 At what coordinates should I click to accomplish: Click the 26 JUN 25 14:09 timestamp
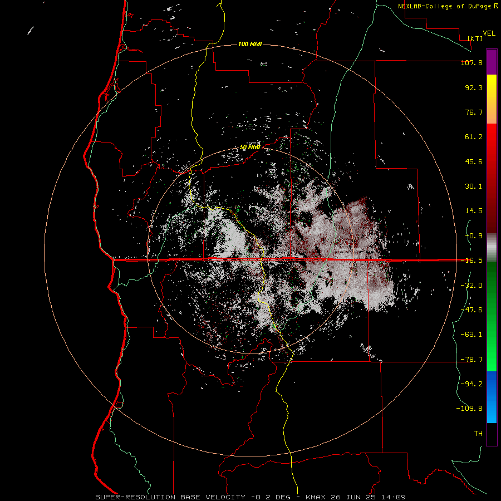click(x=367, y=497)
